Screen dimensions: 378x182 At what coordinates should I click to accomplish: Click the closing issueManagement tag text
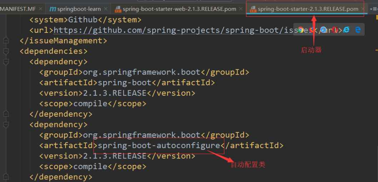point(63,40)
